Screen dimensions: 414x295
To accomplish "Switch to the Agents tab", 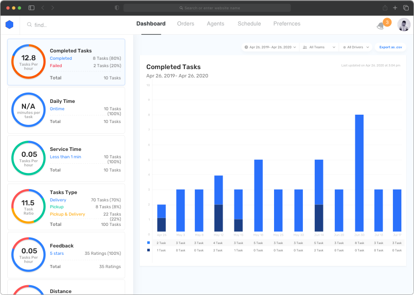I will pos(215,24).
